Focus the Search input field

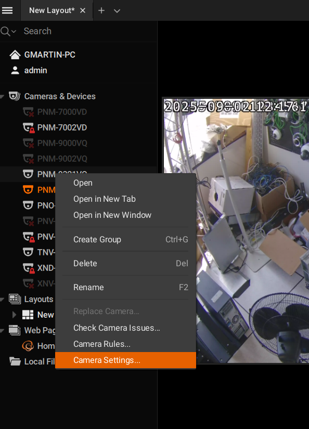pyautogui.click(x=87, y=31)
